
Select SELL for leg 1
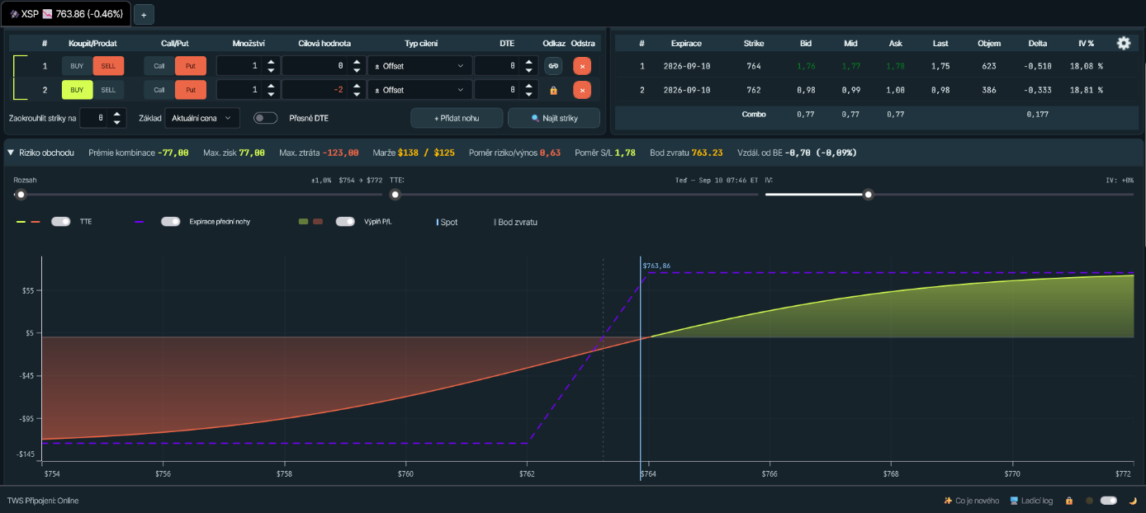click(x=108, y=66)
